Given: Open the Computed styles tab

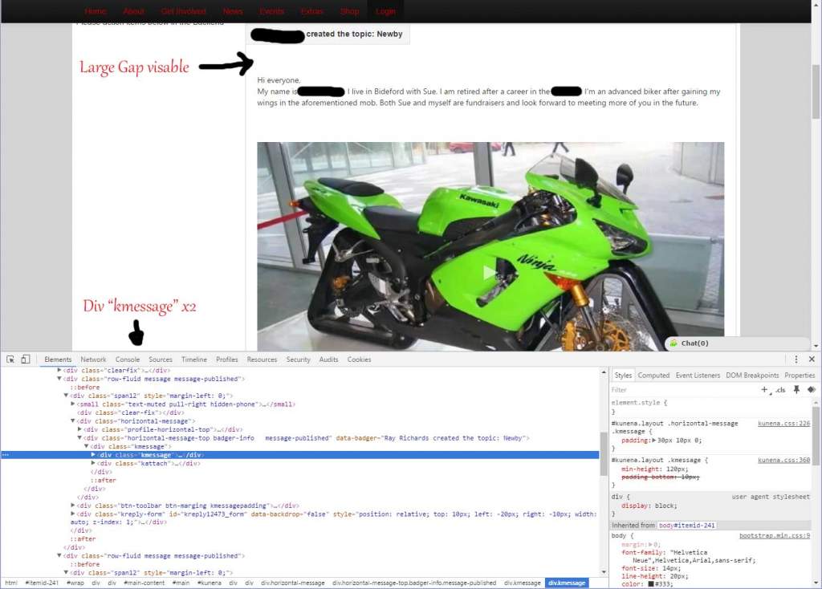Looking at the screenshot, I should 653,376.
